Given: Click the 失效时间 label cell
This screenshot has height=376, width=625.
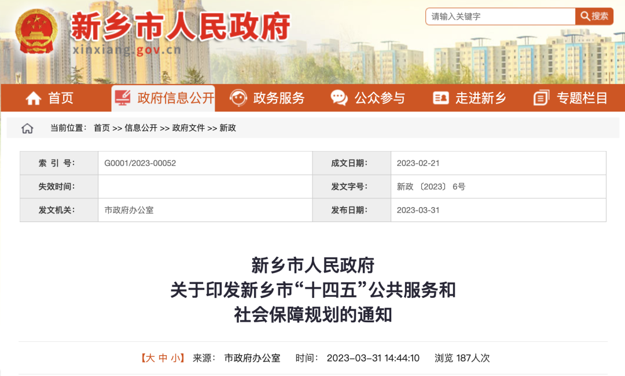Looking at the screenshot, I should (x=59, y=186).
